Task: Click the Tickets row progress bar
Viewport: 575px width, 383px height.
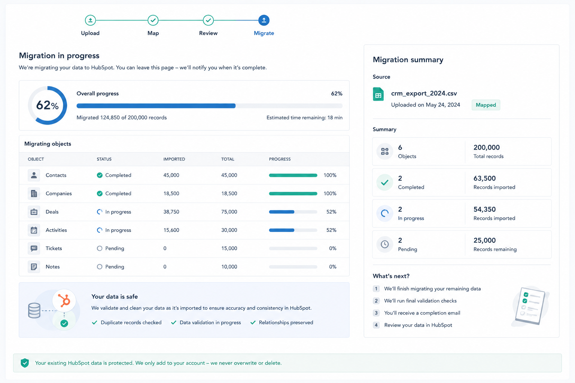Action: 293,248
